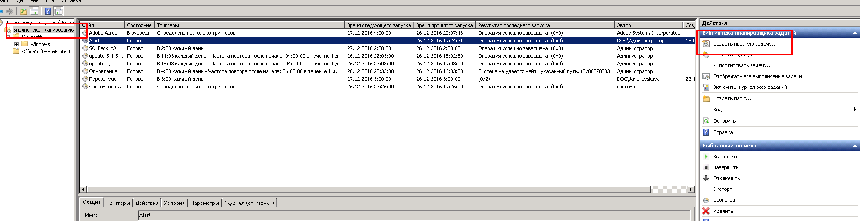860x221 pixels.
Task: Click 'Импортировать задачу…' action link
Action: tap(742, 65)
